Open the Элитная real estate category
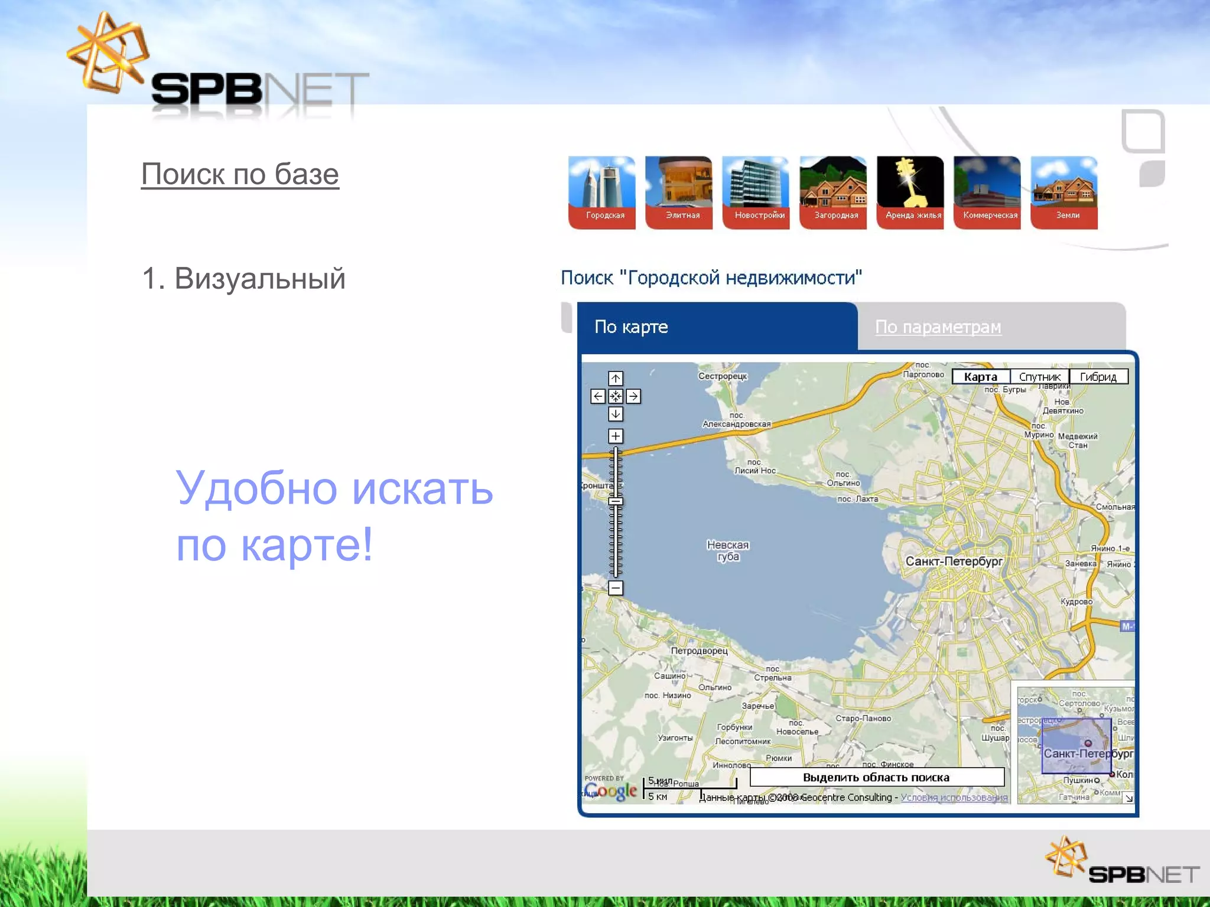The image size is (1210, 907). 679,193
